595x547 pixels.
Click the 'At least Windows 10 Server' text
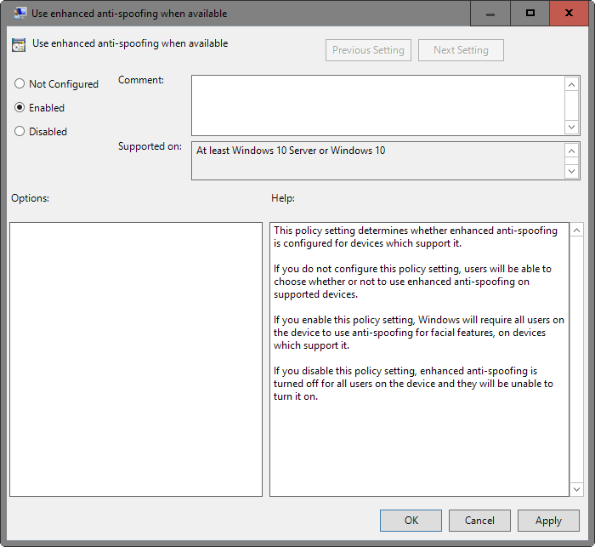point(291,151)
